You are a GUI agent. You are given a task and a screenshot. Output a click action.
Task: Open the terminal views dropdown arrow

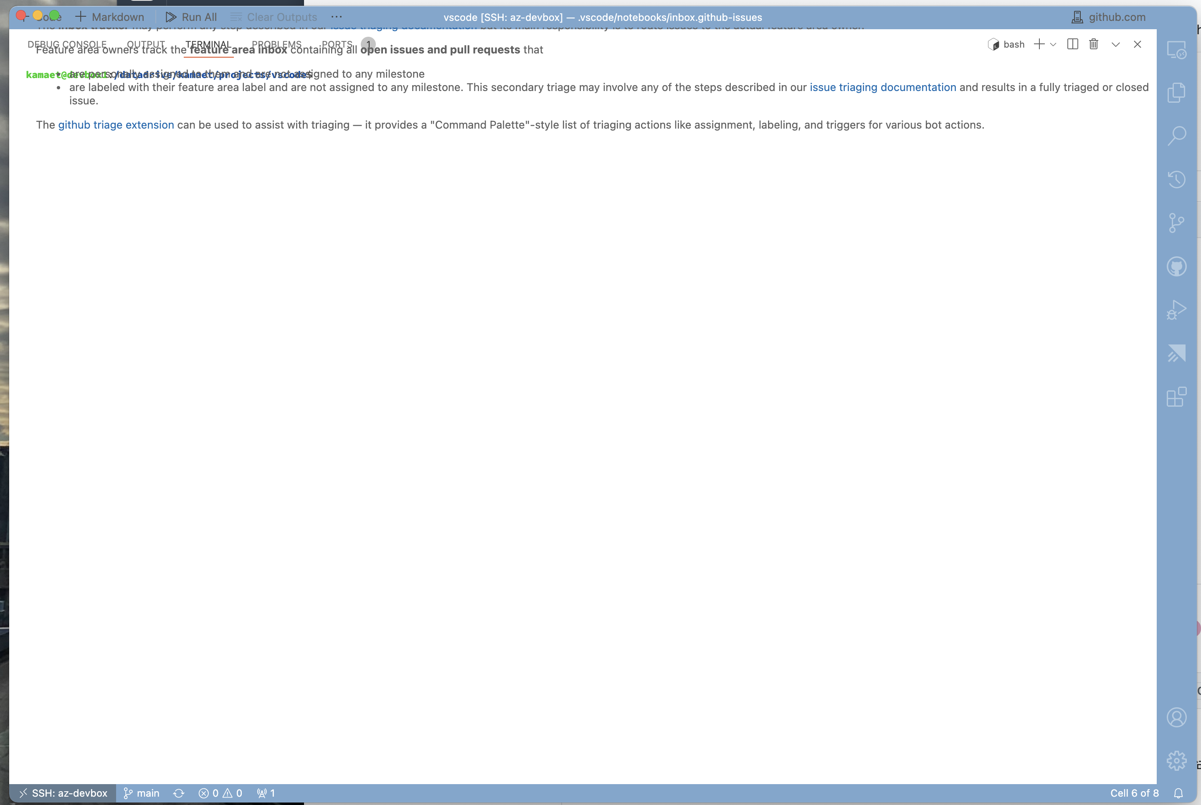(x=1115, y=44)
